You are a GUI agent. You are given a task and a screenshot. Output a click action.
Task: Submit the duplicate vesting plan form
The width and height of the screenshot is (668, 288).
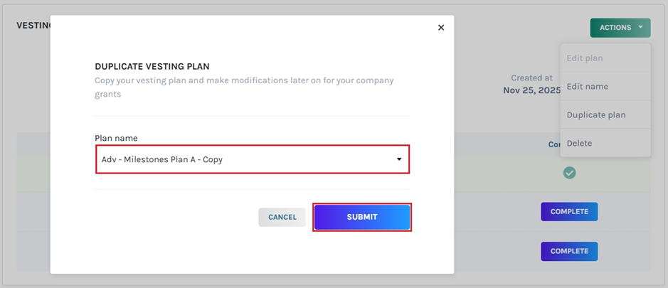362,217
